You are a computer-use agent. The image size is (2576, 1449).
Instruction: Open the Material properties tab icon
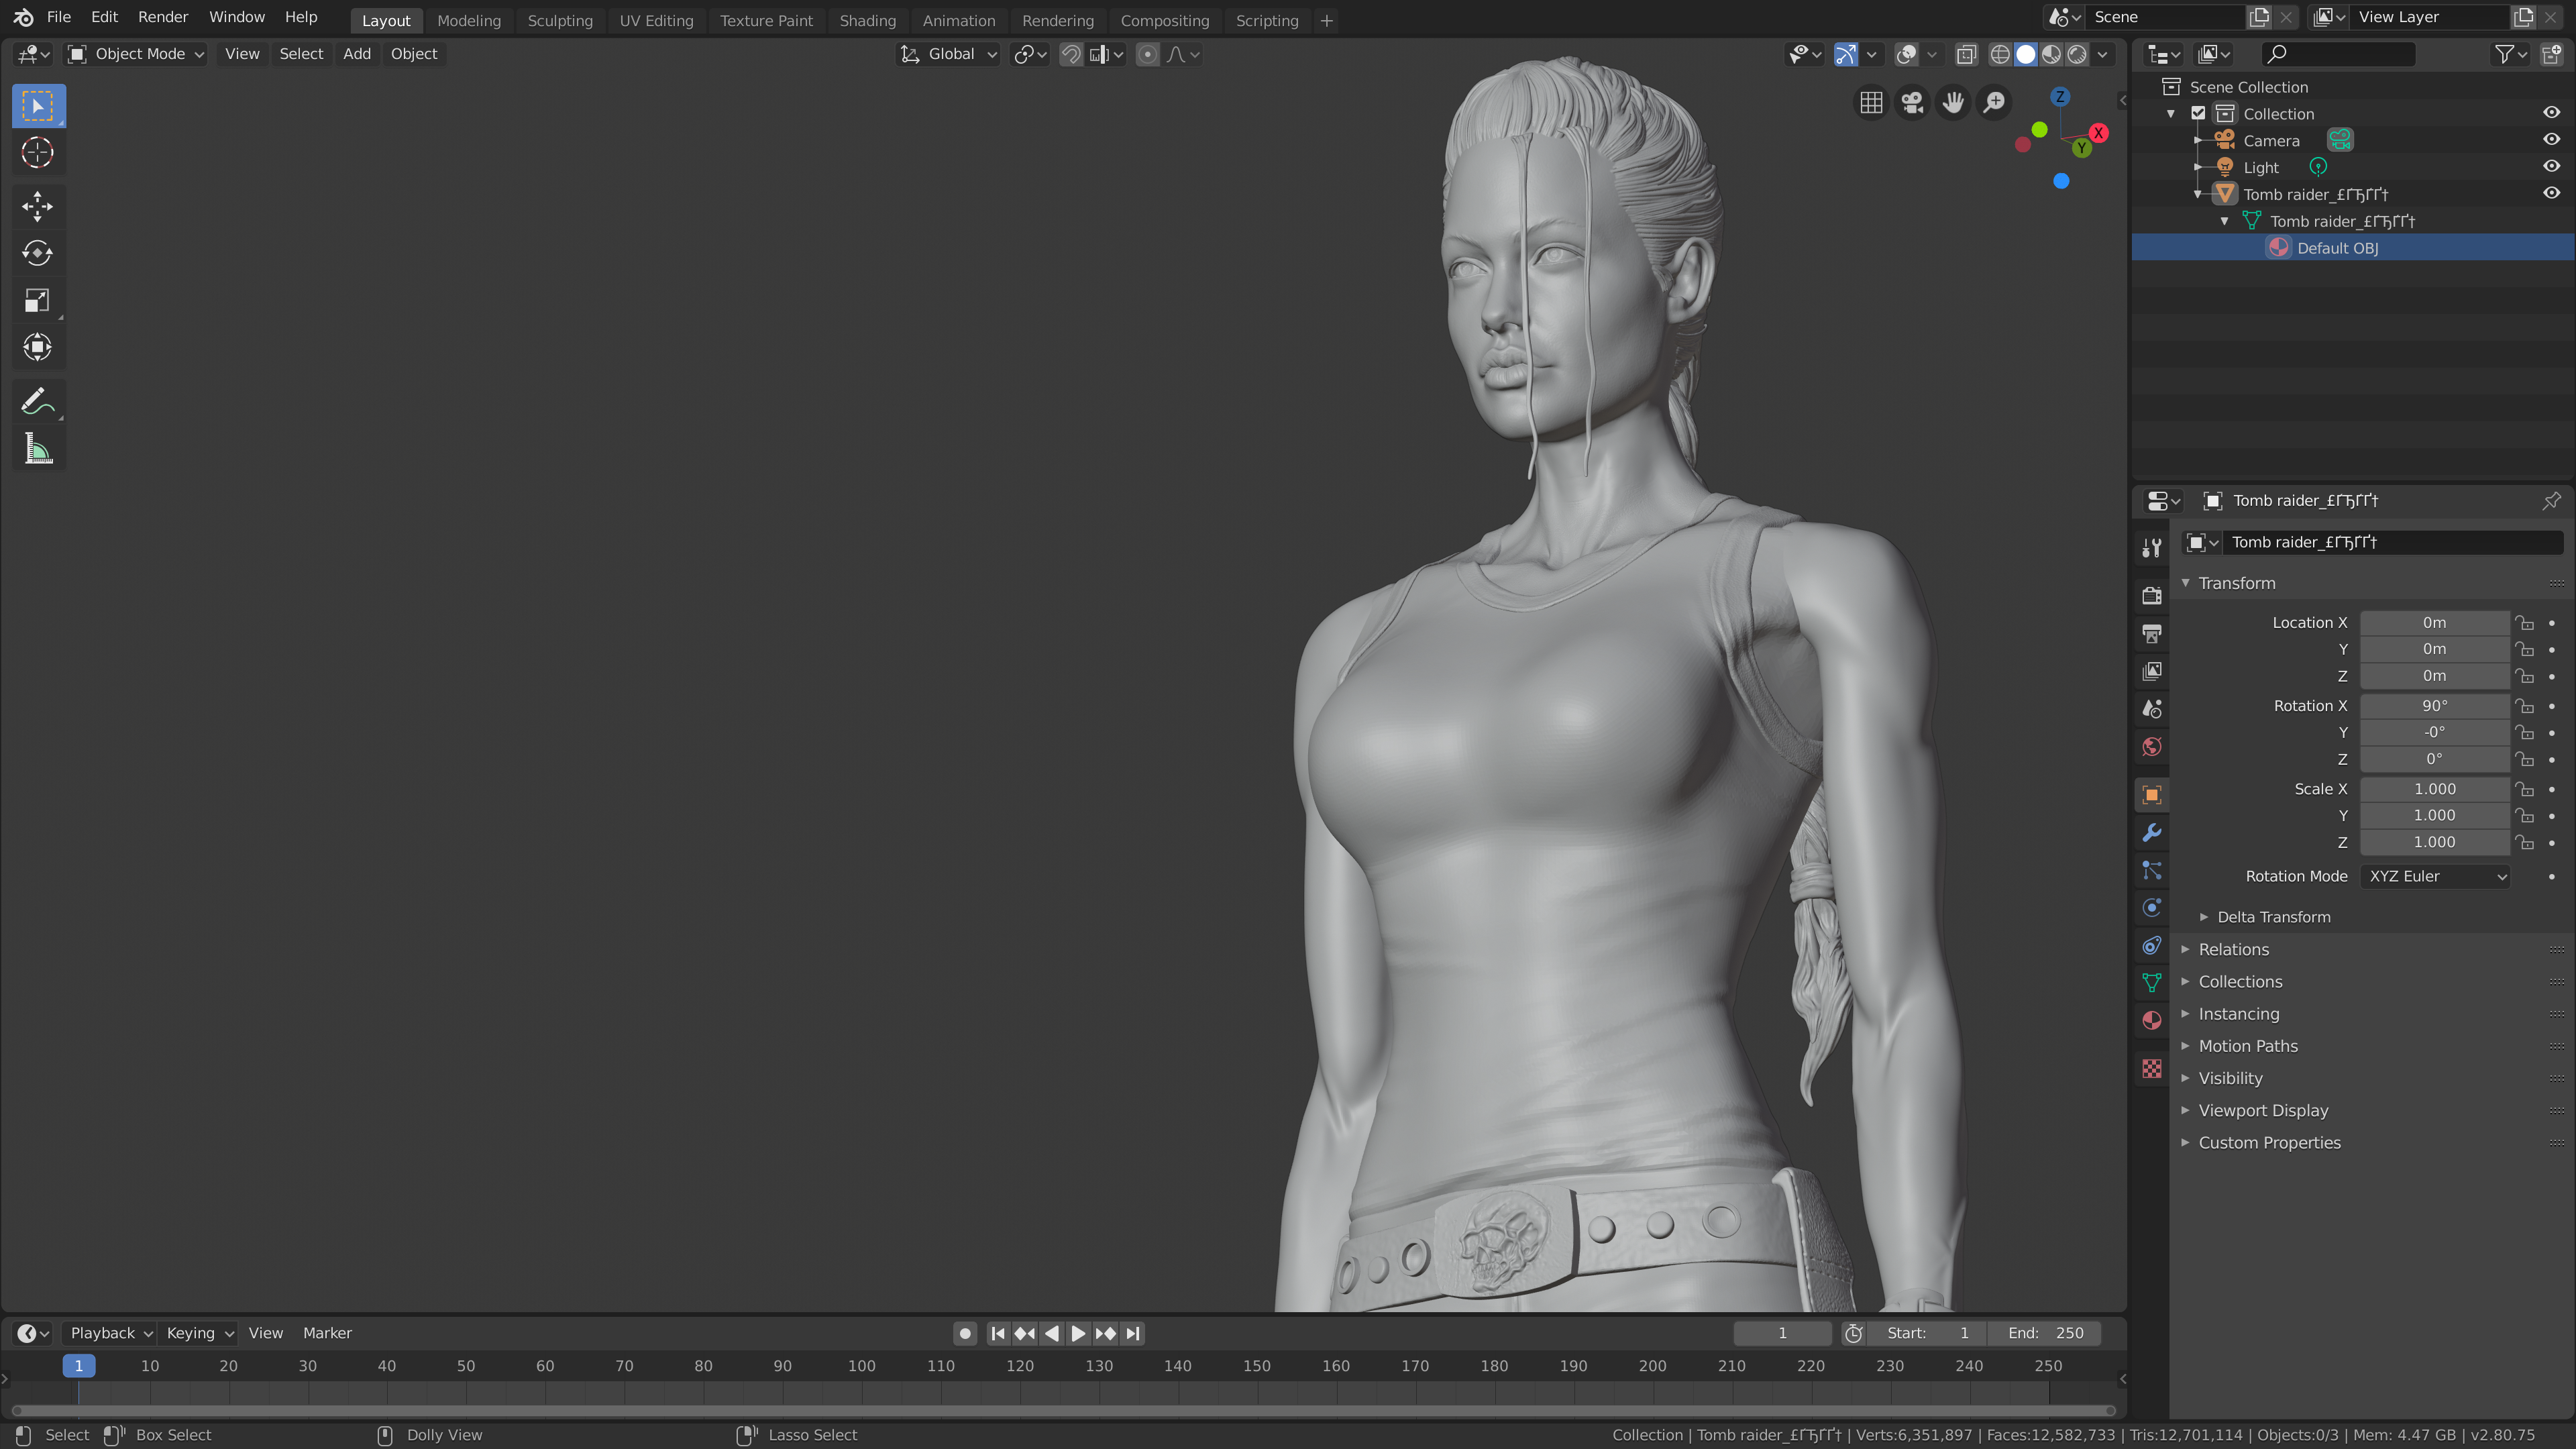[x=2152, y=1020]
